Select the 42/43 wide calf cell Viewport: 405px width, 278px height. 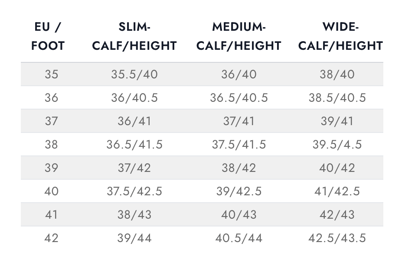(337, 214)
